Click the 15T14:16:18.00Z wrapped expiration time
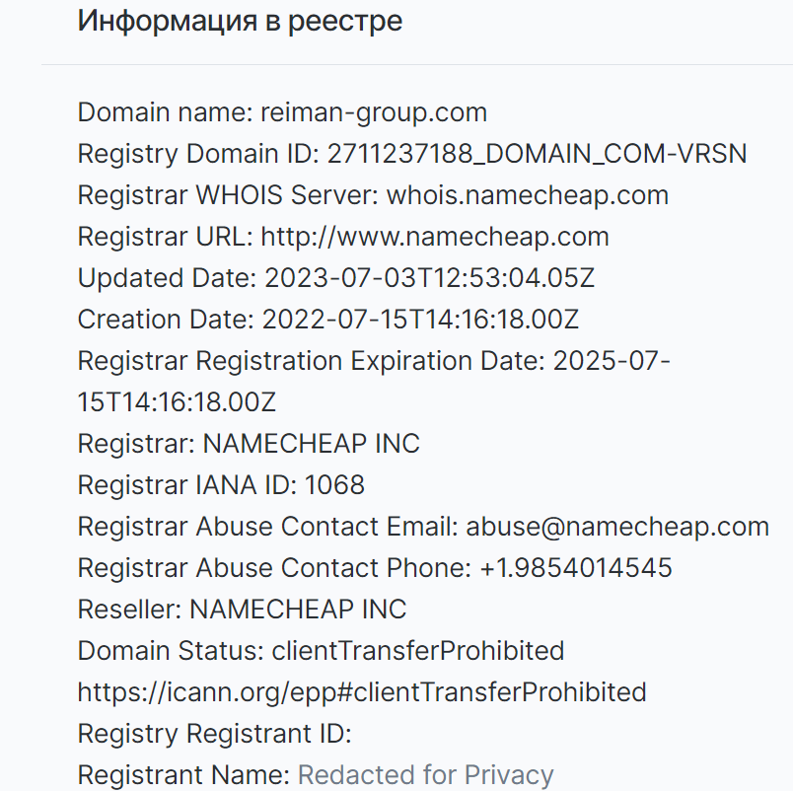 177,402
